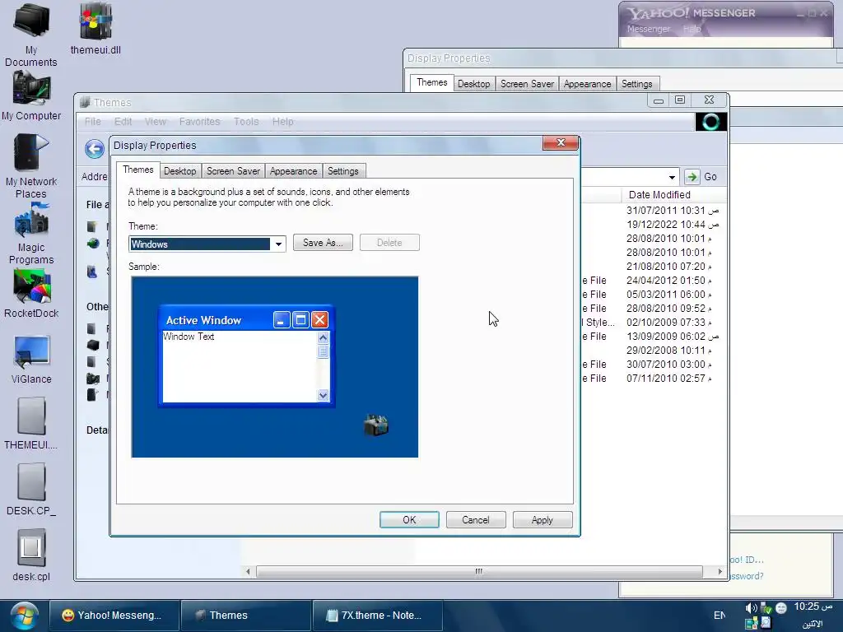Select the My Computer desktop icon
843x632 pixels.
[31, 97]
